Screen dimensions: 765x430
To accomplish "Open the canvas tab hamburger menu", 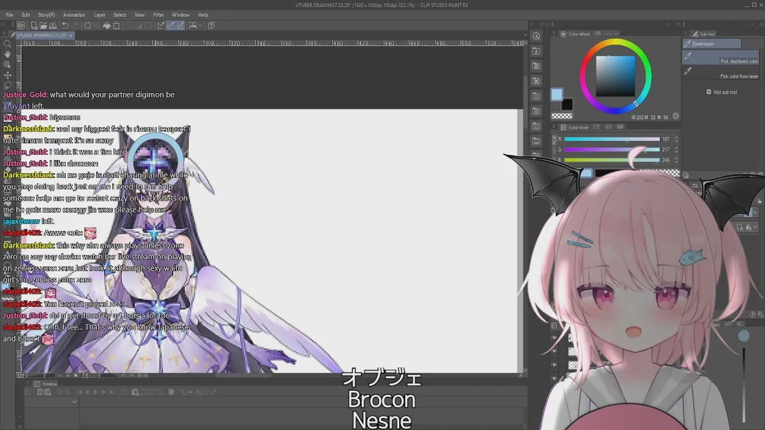I will point(4,33).
